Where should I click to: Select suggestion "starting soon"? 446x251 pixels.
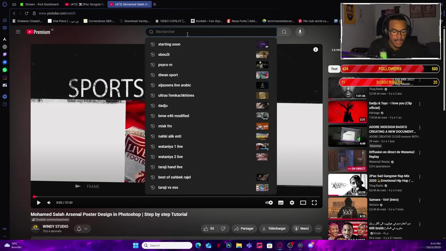coord(211,44)
